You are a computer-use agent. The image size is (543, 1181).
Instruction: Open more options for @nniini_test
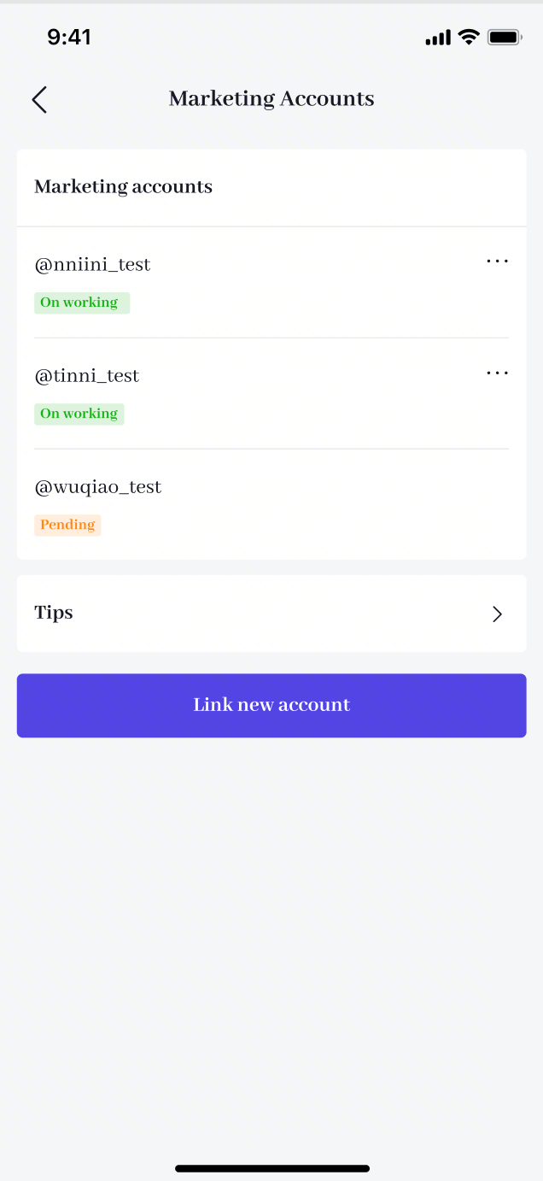point(497,261)
